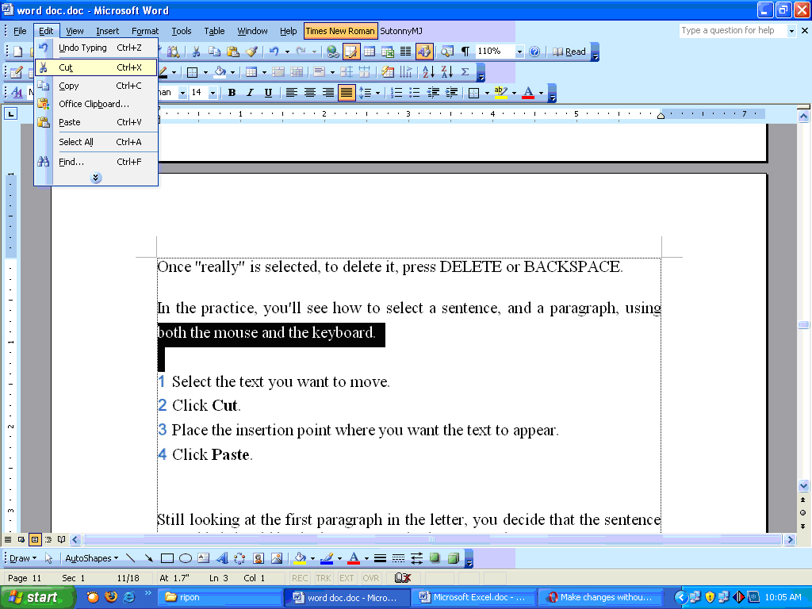Select Paste from the Edit menu
The width and height of the screenshot is (812, 609).
click(x=70, y=122)
